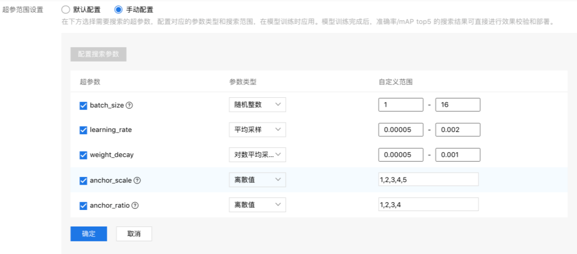Click help icon beside anchor_ratio
Screen dimensions: 577x254
(x=135, y=206)
